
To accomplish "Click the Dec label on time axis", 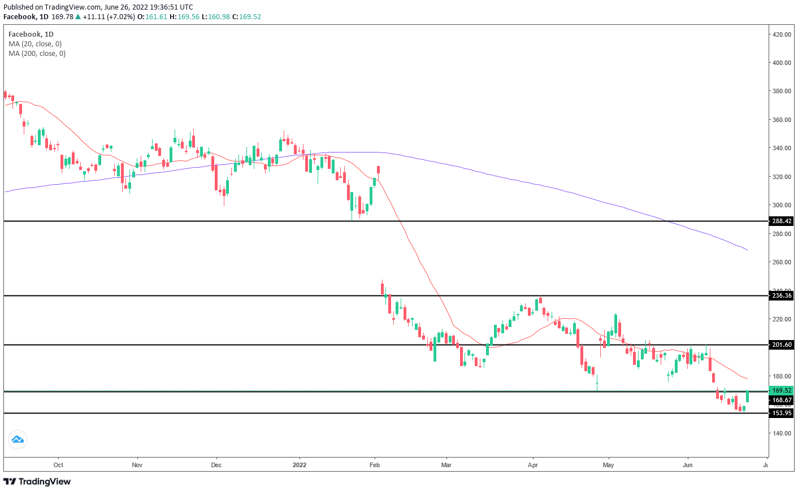I will [x=216, y=465].
